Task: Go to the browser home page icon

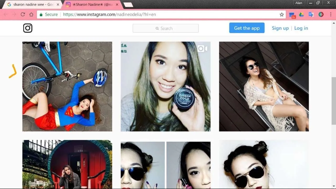Action: pos(31,14)
